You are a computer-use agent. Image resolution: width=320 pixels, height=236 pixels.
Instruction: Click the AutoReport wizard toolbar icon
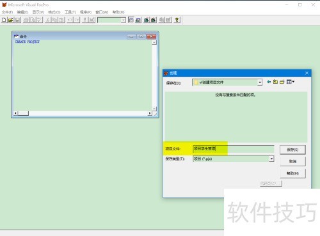coord(168,20)
